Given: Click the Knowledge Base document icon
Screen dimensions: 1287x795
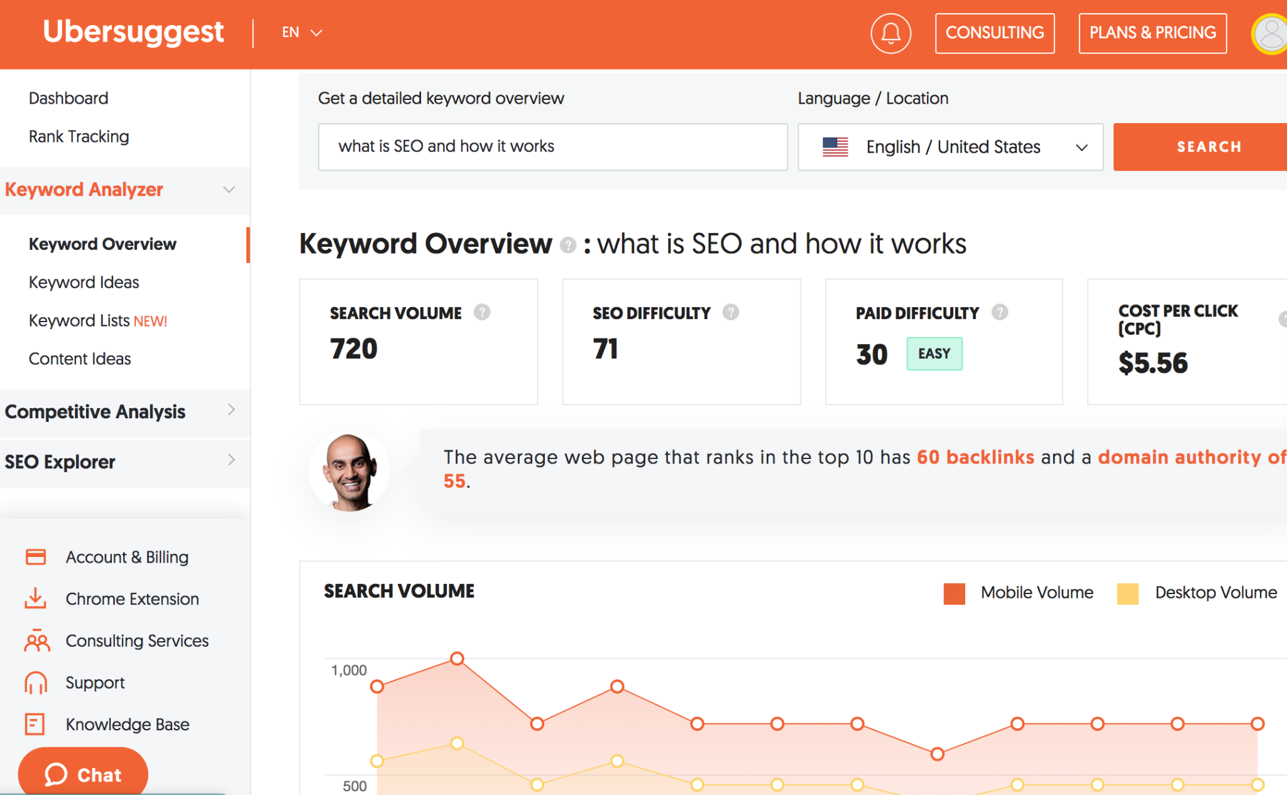Looking at the screenshot, I should pyautogui.click(x=35, y=724).
